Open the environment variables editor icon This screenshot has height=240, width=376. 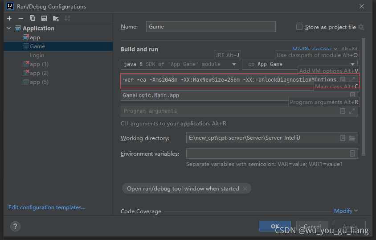tap(352, 153)
